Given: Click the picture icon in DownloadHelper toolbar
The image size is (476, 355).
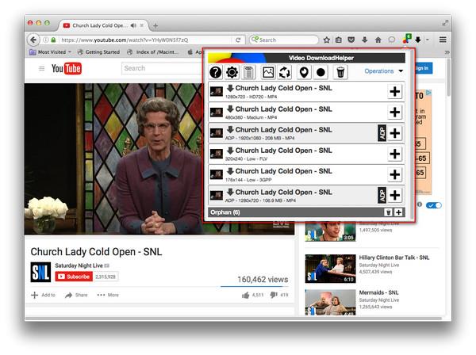Looking at the screenshot, I should point(268,72).
